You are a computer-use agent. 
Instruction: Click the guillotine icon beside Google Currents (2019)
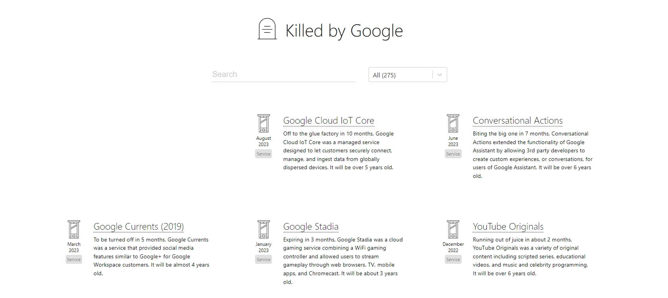(x=74, y=229)
